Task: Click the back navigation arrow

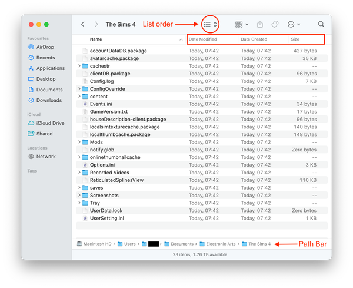Action: point(83,24)
